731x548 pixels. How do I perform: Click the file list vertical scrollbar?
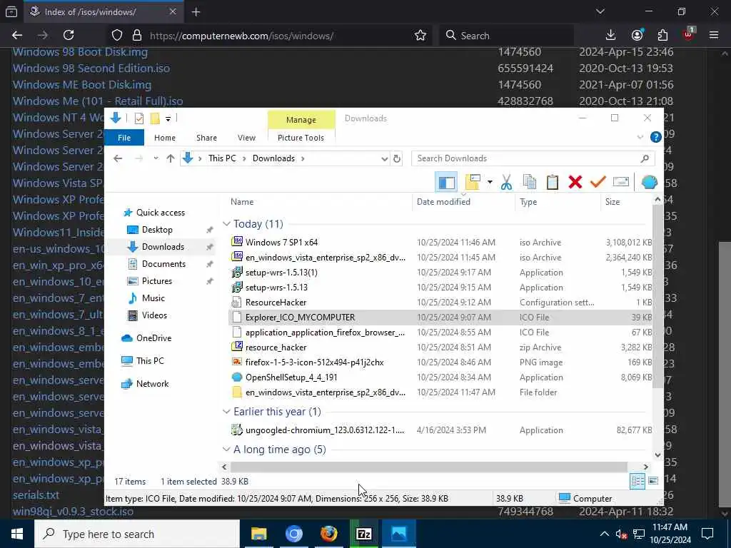657,296
